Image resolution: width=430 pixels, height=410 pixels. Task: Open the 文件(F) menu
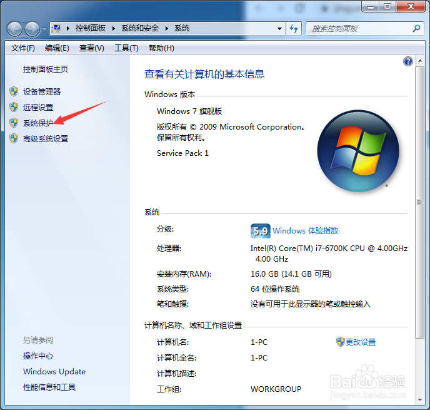point(22,48)
